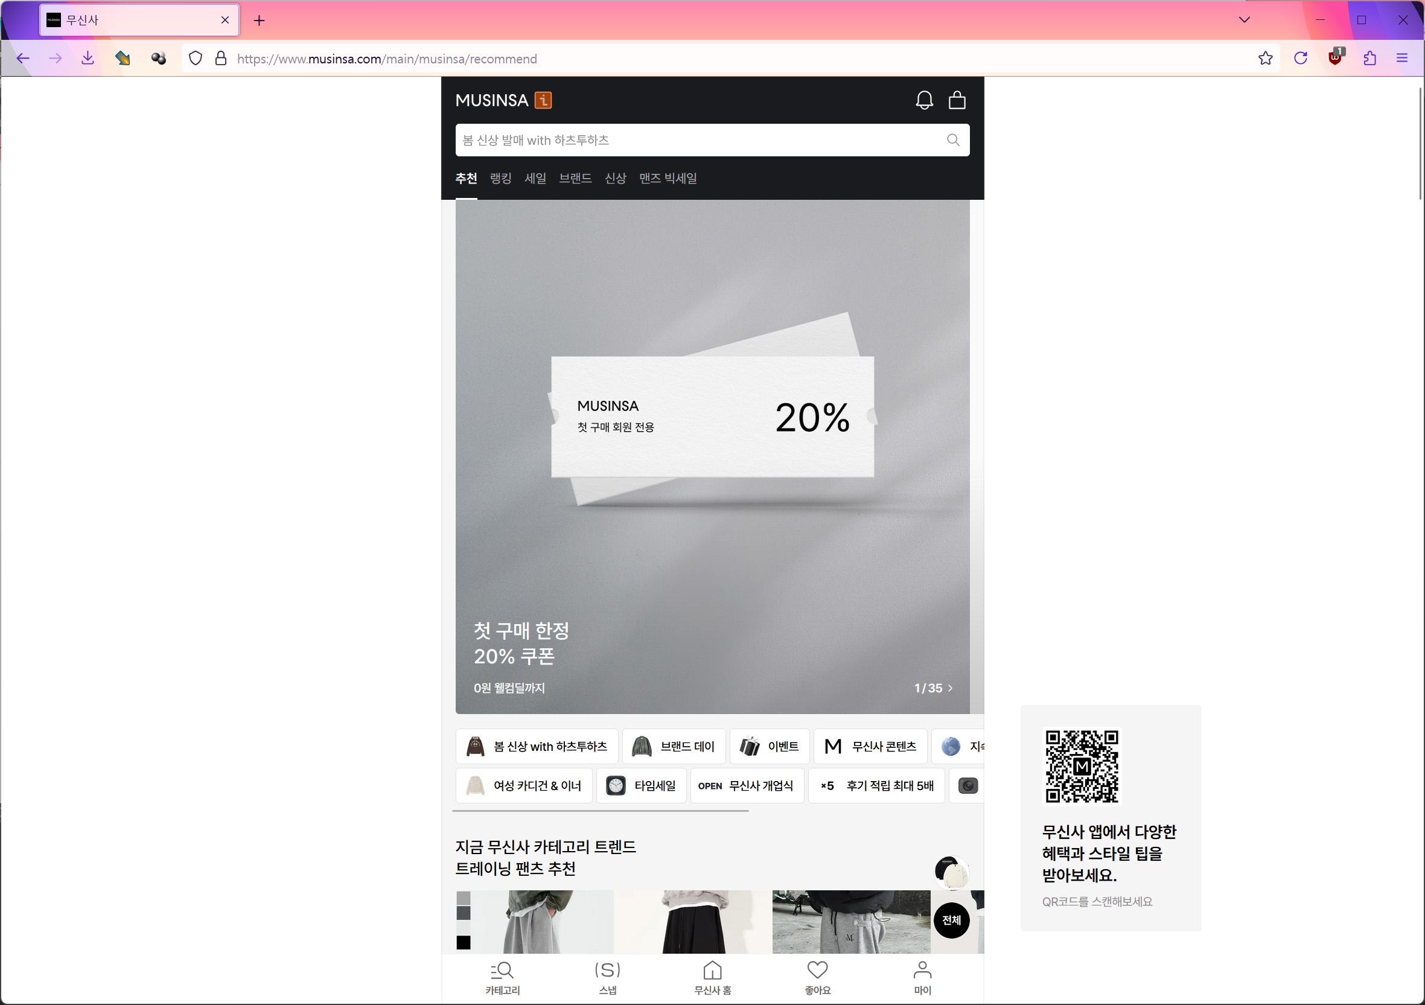Image resolution: width=1425 pixels, height=1005 pixels.
Task: Click the 타임세일 shortcut button
Action: [642, 785]
